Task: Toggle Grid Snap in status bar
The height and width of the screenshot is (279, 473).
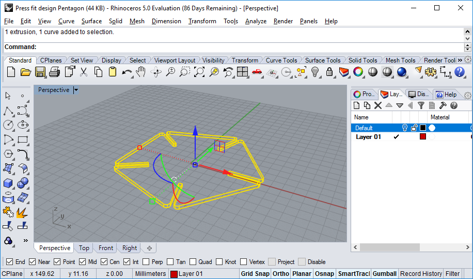Action: (255, 274)
